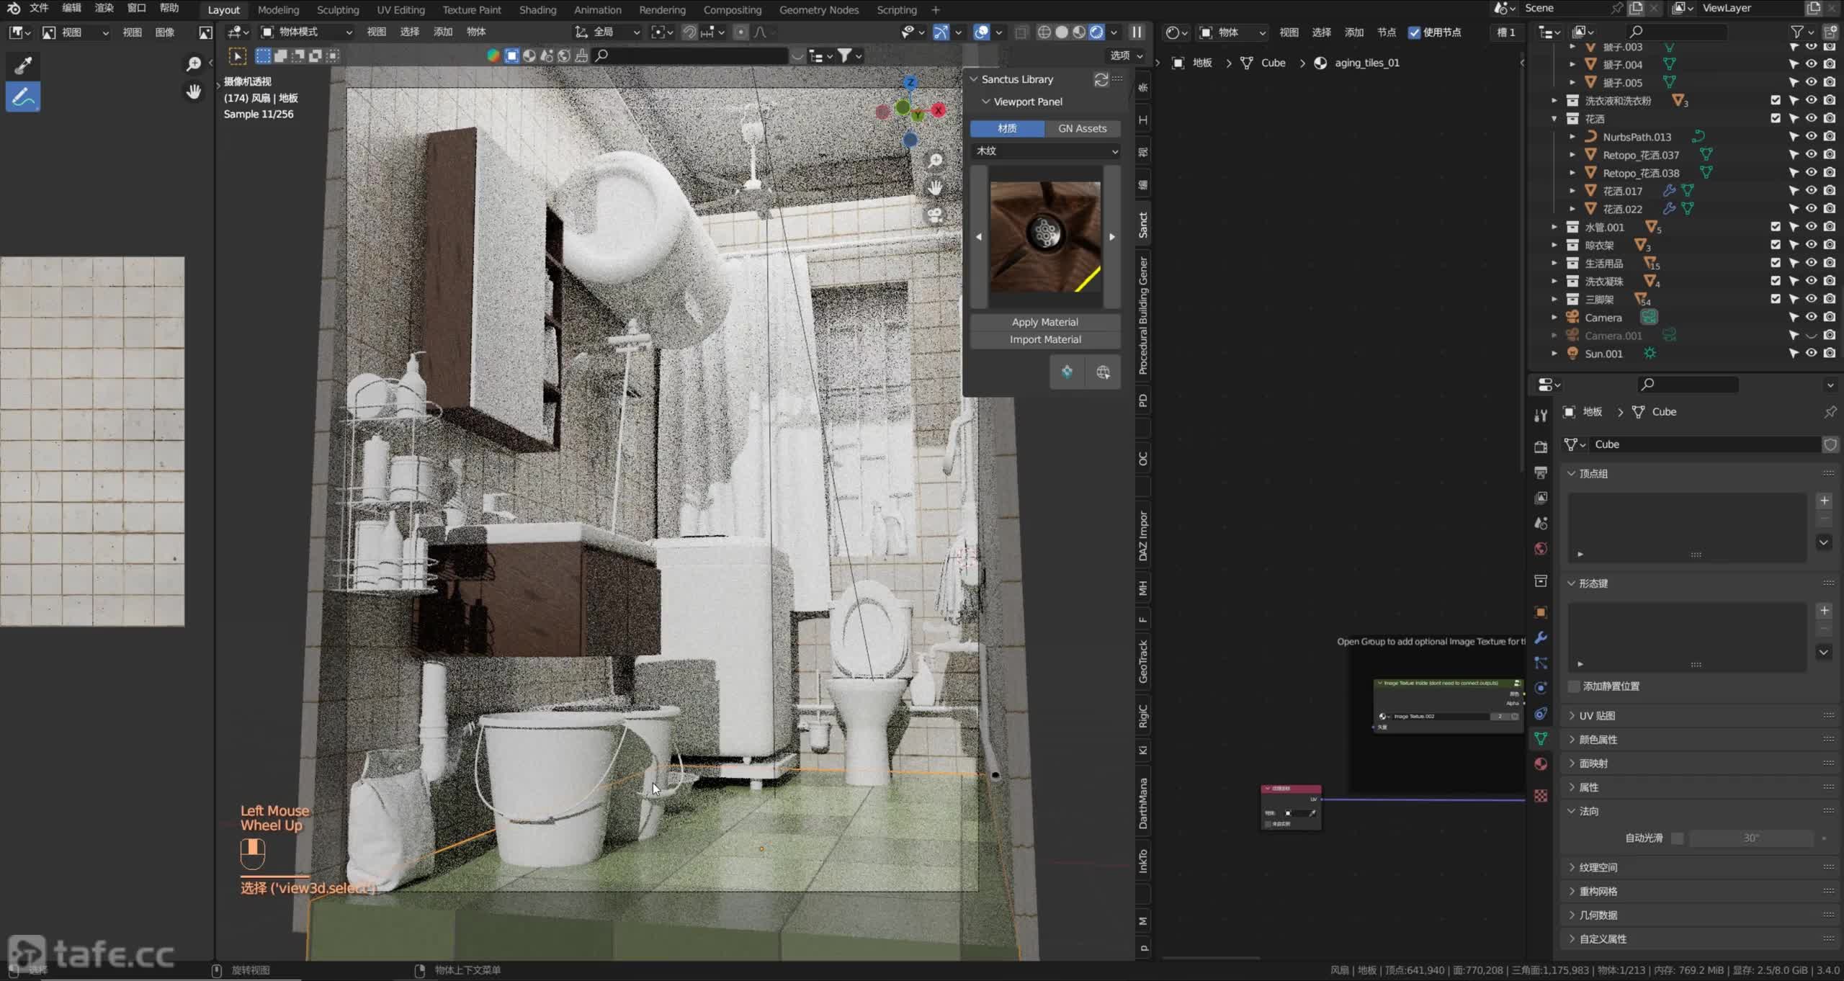Screen dimensions: 1844x981
Task: Click the viewport pan hand gizmo
Action: click(935, 188)
